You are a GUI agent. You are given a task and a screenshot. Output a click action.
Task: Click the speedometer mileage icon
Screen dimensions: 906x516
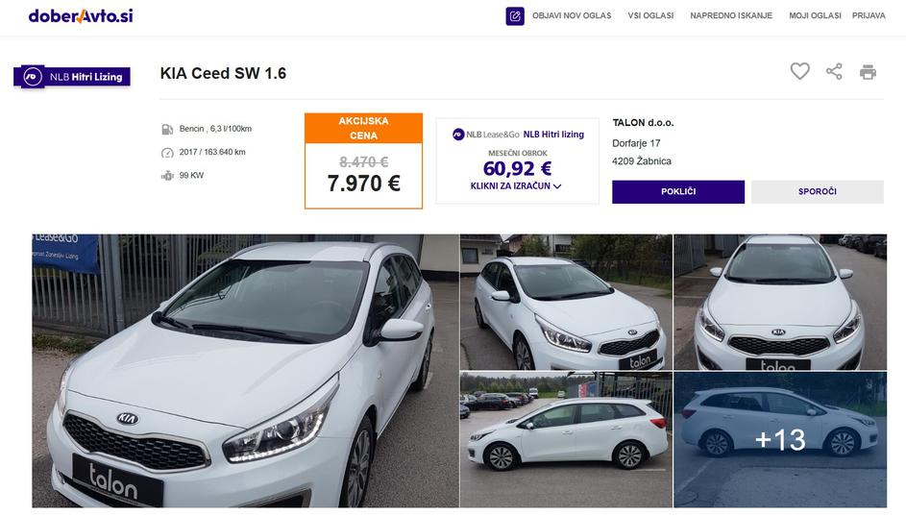(167, 152)
